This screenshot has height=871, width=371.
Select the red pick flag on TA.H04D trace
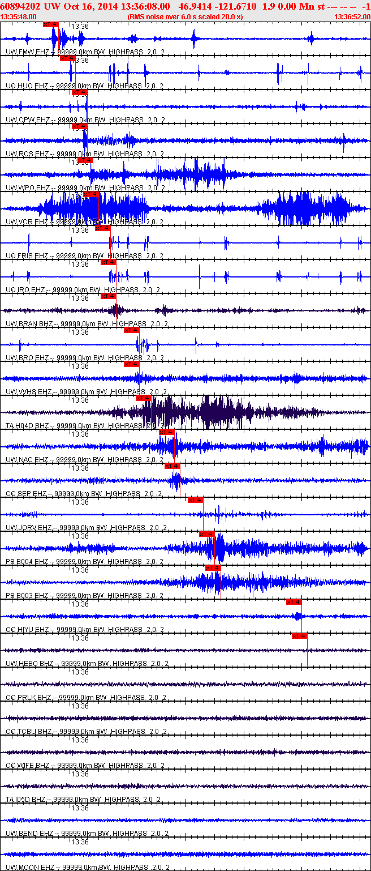point(143,398)
